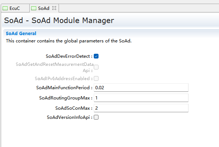Click the SoAd General container description text

tap(68, 41)
